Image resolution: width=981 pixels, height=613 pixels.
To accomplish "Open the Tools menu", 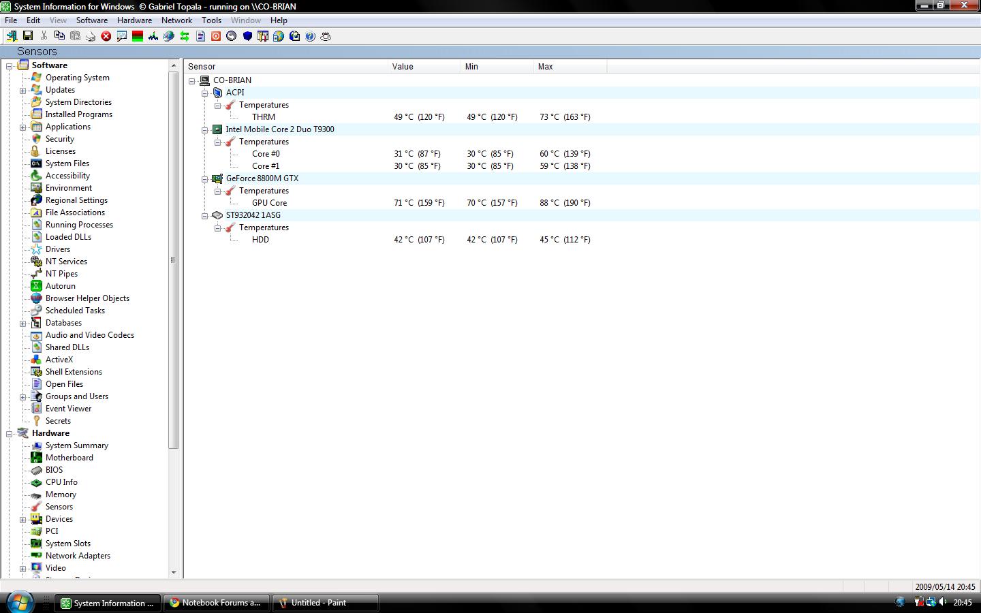I will coord(211,20).
